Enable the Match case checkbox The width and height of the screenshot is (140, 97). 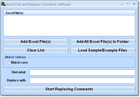point(9,63)
